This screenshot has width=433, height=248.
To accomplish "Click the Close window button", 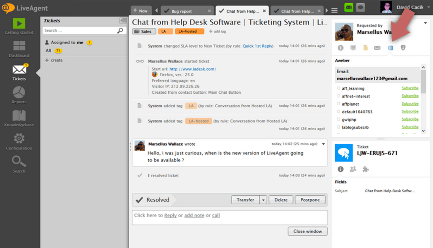I will (x=308, y=231).
